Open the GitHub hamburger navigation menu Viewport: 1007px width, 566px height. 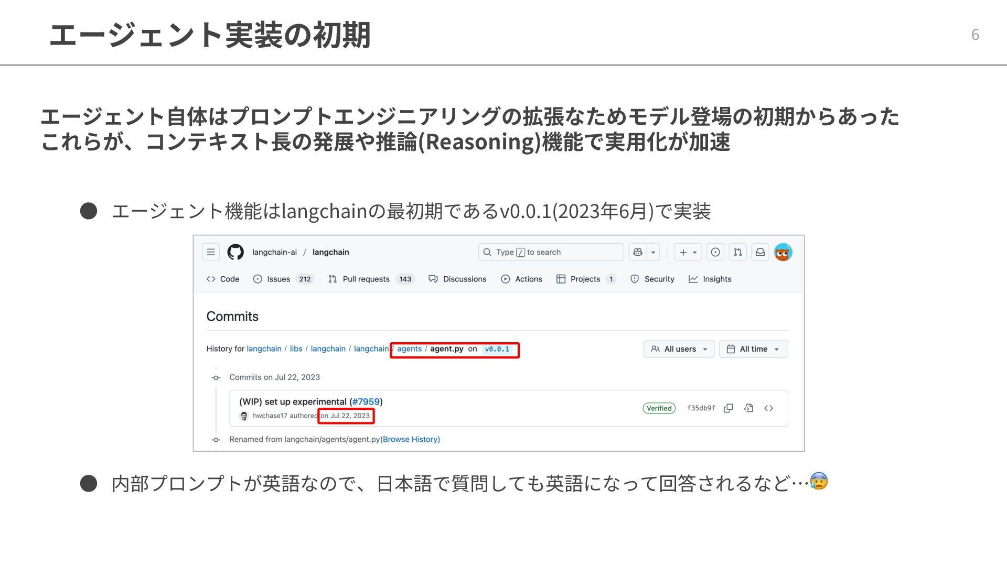pos(211,252)
